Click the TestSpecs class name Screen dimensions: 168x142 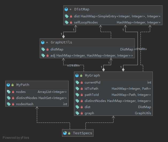82,133
